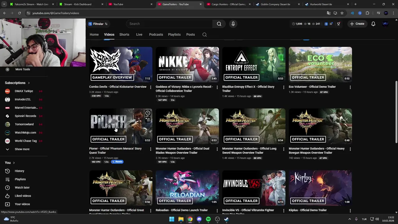The image size is (398, 224).
Task: Open options menu for Combo Devils video
Action: tap(150, 87)
